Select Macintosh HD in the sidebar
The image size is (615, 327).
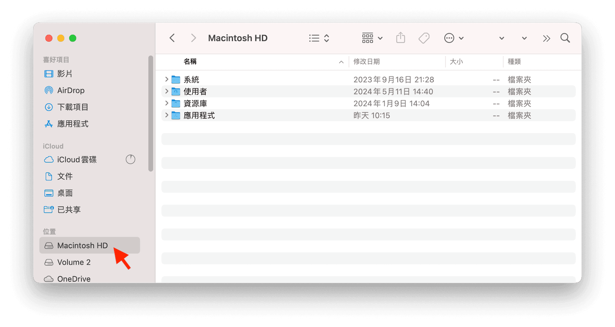90,245
